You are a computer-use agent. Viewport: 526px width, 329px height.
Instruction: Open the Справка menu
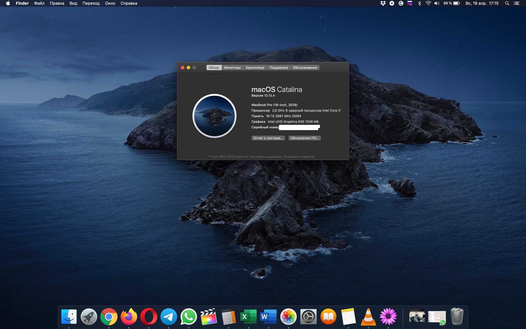point(129,3)
